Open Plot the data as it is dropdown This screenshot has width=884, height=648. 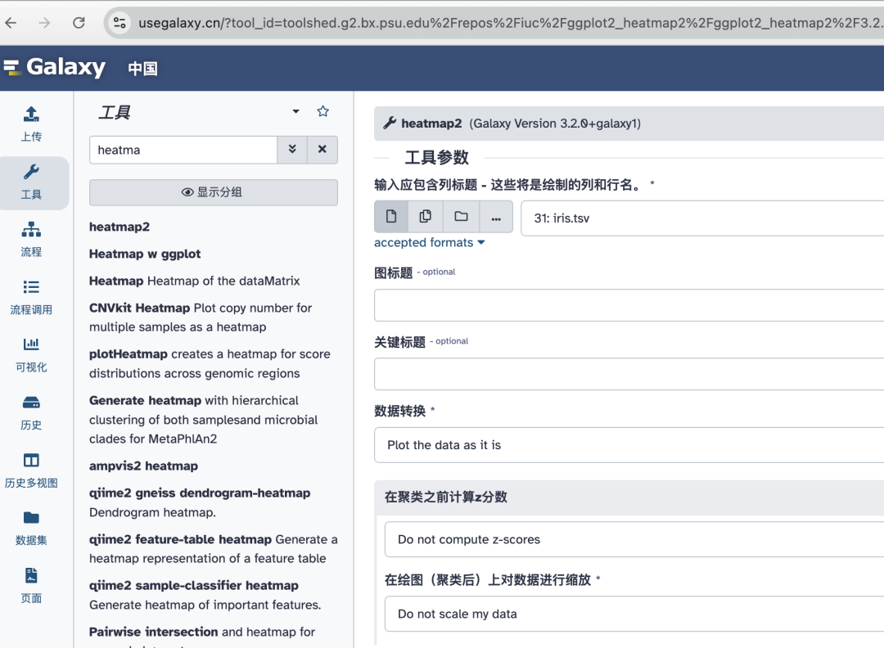[x=629, y=445]
